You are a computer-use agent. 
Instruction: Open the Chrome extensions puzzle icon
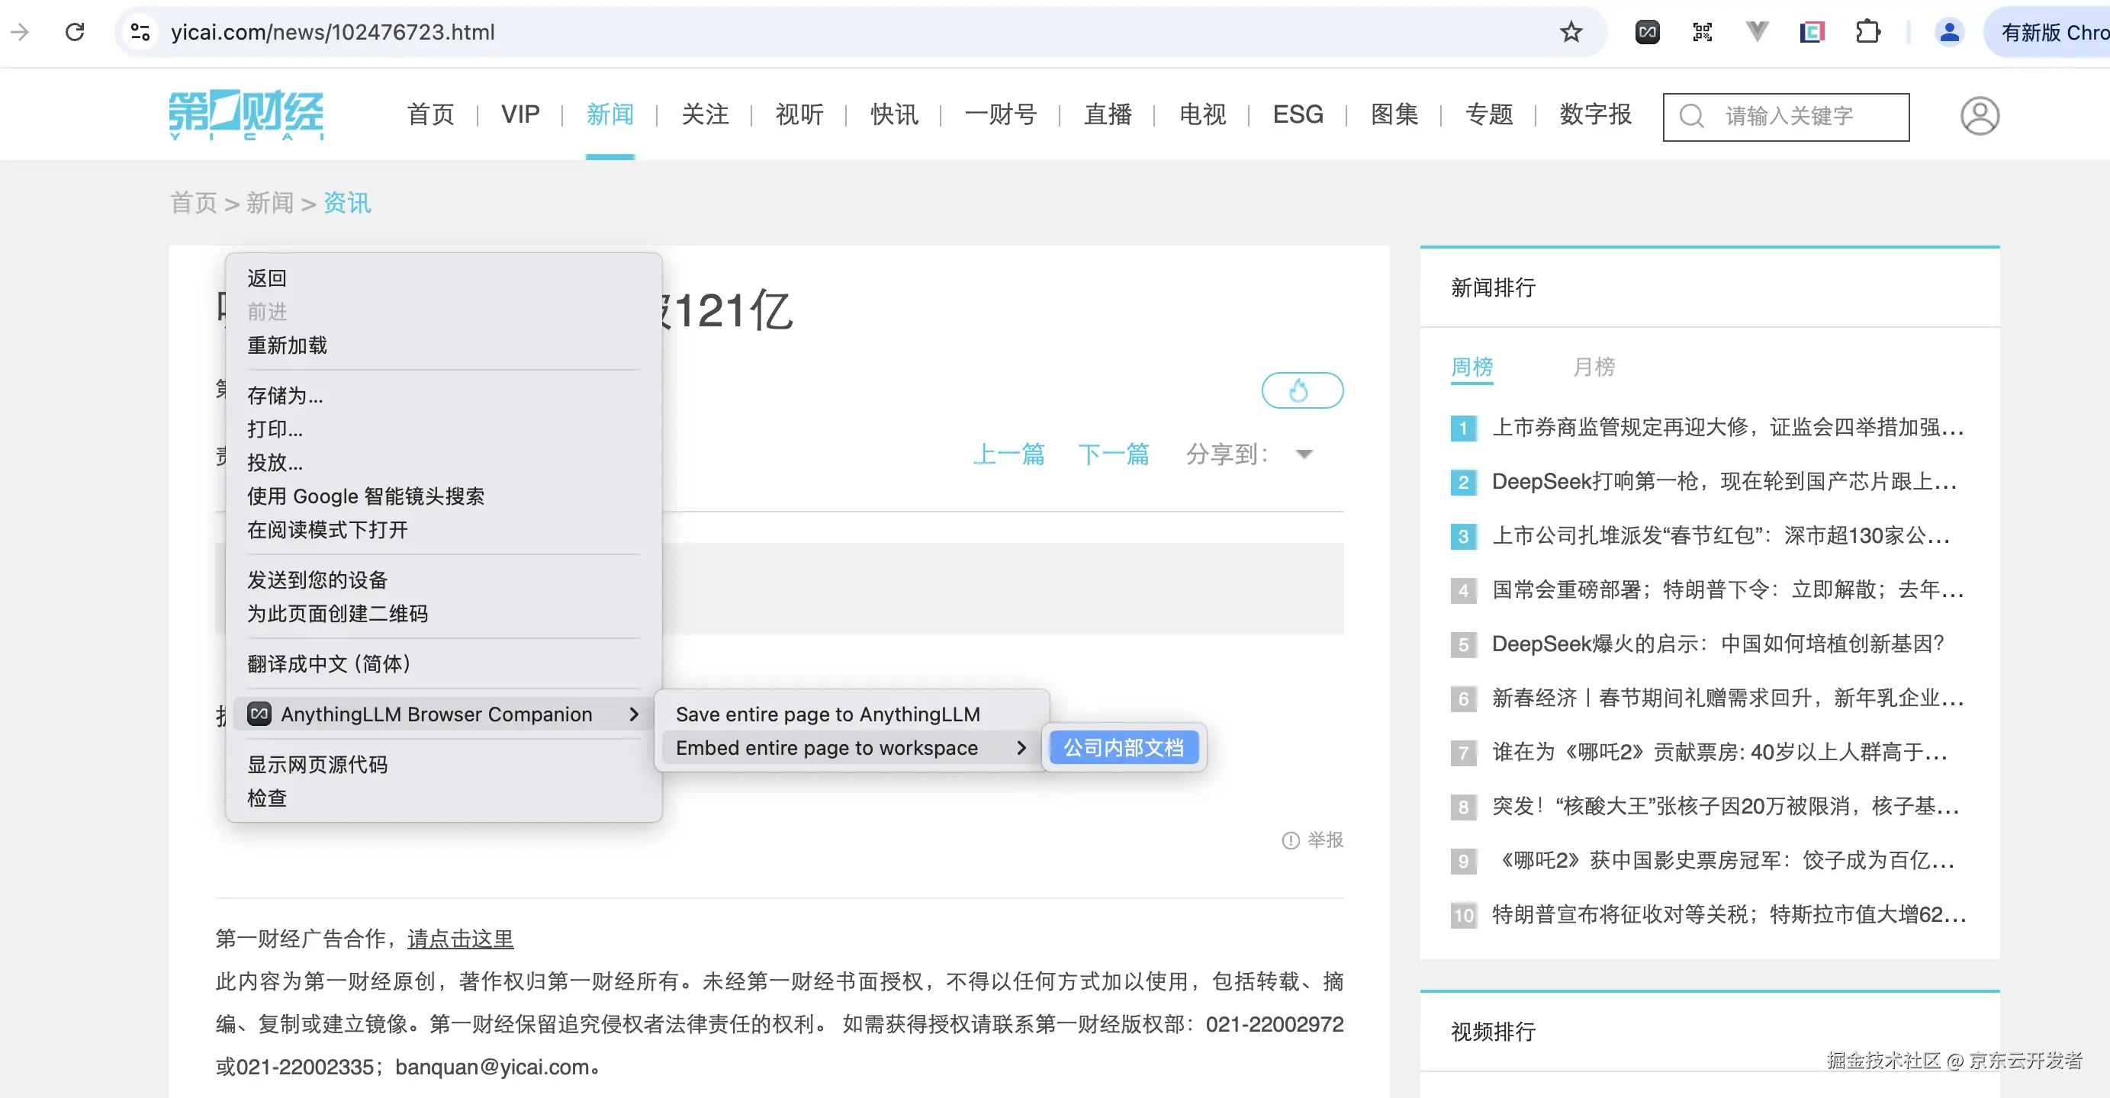(x=1867, y=32)
